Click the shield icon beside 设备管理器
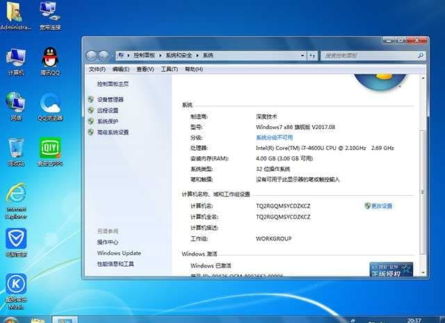 click(91, 99)
